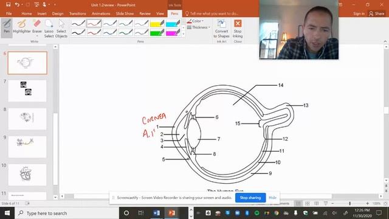Open Windows Start menu
Screen dimensions: 389x219
7,213
